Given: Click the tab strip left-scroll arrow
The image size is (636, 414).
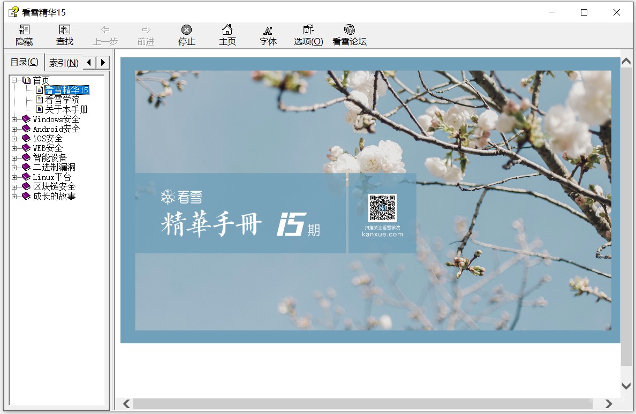Looking at the screenshot, I should tap(89, 63).
